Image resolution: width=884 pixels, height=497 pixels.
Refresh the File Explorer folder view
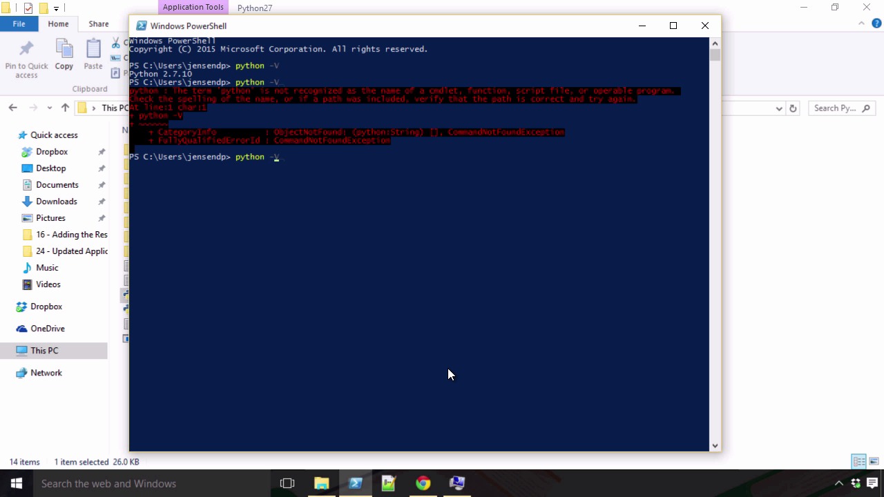(793, 108)
